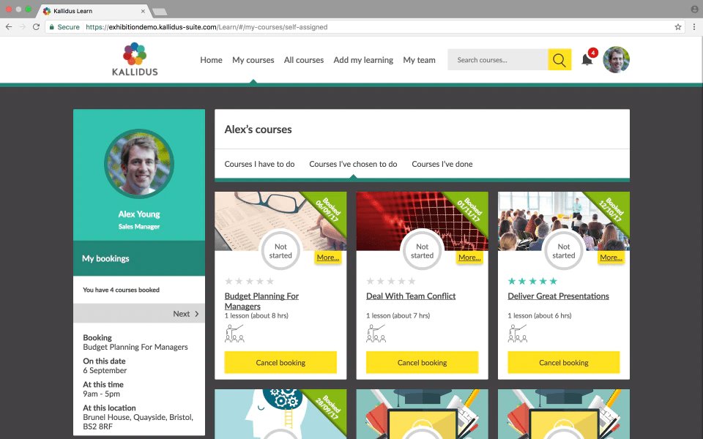Click the user avatar in header

pyautogui.click(x=616, y=60)
